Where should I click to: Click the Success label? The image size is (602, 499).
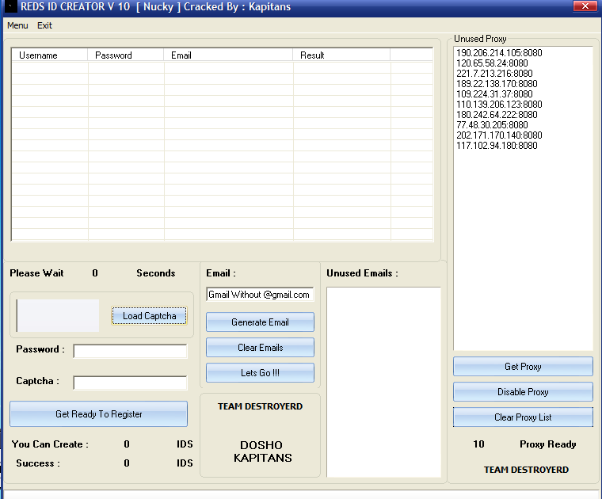point(38,463)
